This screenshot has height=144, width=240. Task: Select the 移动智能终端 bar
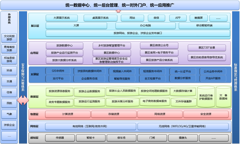point(204,26)
